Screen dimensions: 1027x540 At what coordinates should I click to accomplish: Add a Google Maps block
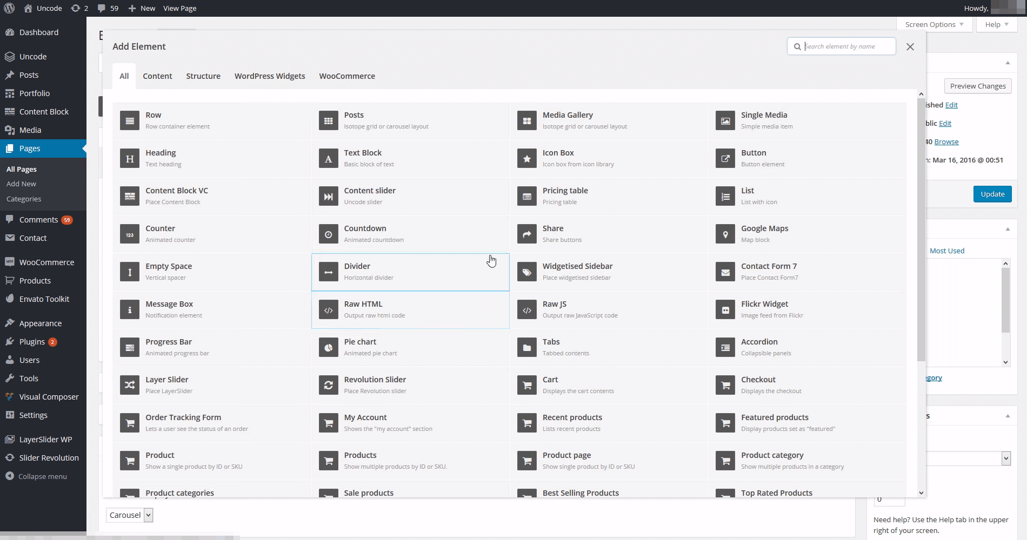tap(807, 234)
